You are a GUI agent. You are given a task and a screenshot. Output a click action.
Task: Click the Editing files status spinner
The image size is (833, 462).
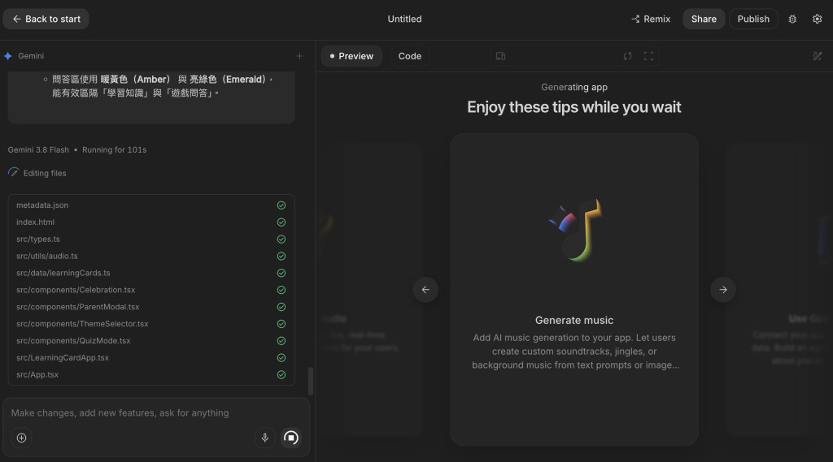13,173
